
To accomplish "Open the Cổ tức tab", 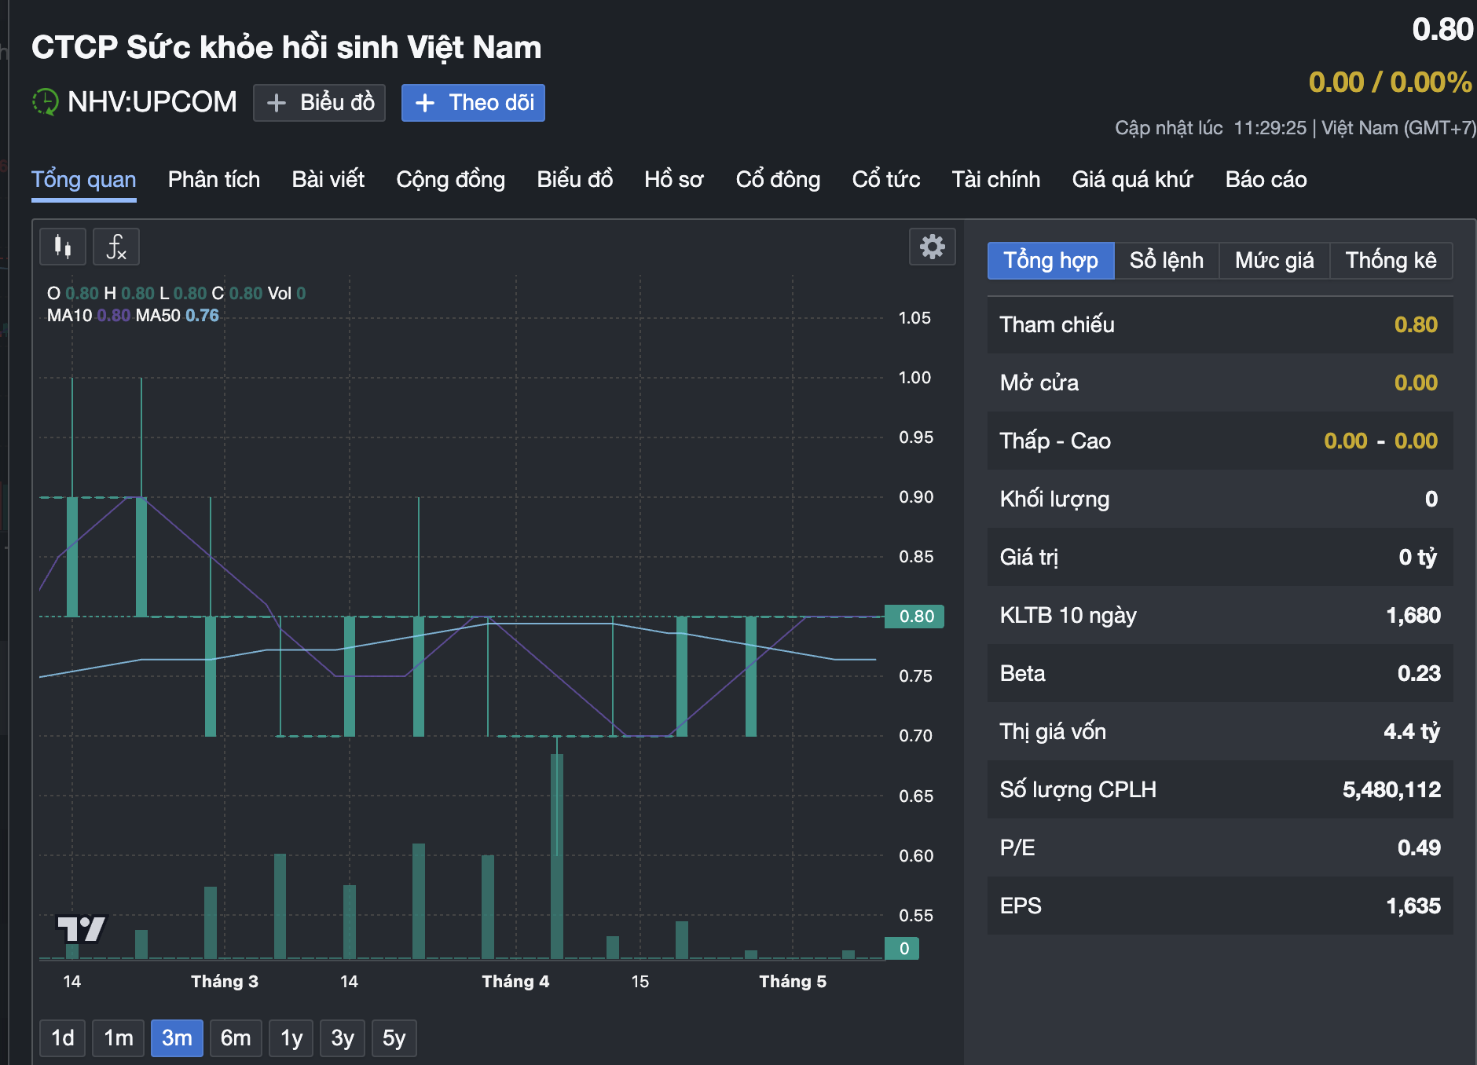I will coord(885,180).
